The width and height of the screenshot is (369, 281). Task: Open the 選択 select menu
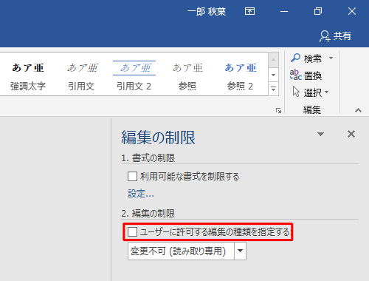click(311, 92)
